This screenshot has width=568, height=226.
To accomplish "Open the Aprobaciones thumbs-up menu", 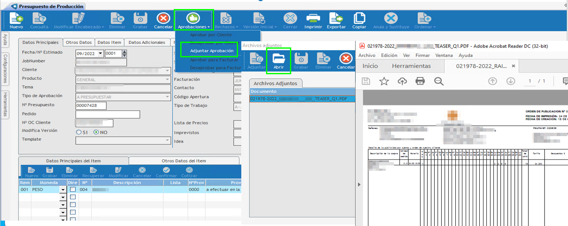I will (193, 20).
